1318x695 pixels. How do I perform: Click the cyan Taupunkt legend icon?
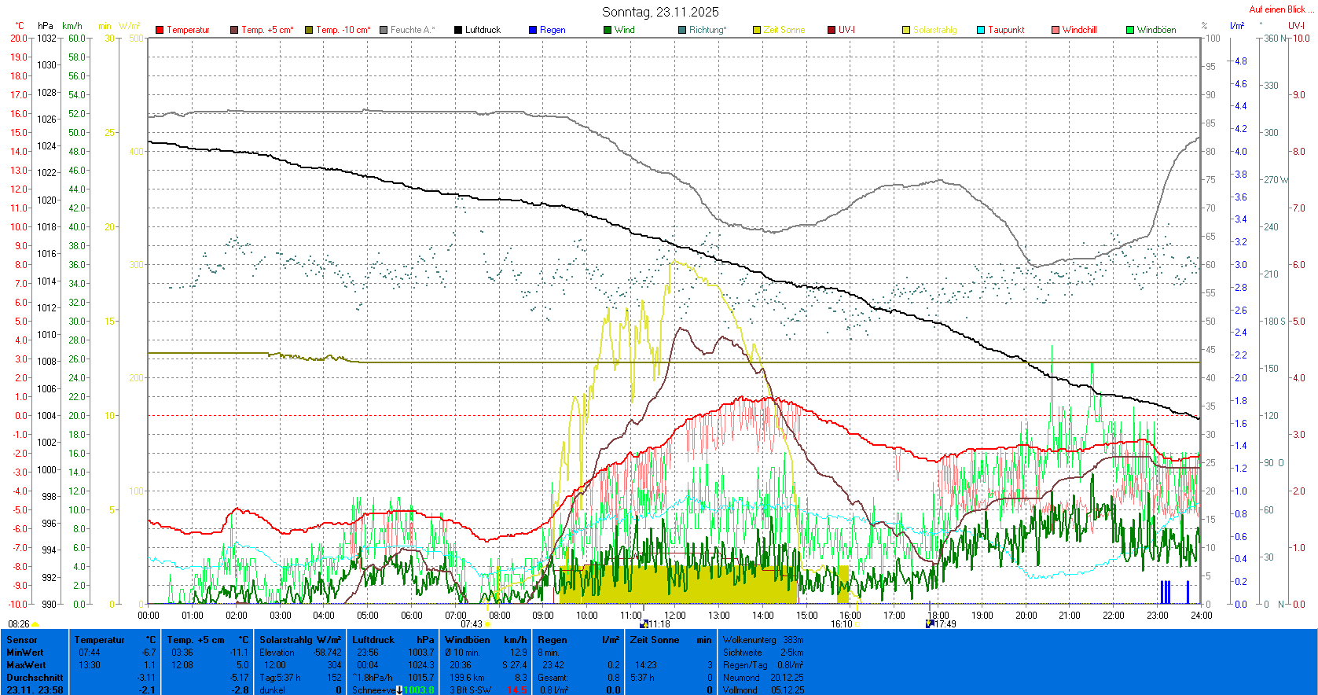pos(981,30)
